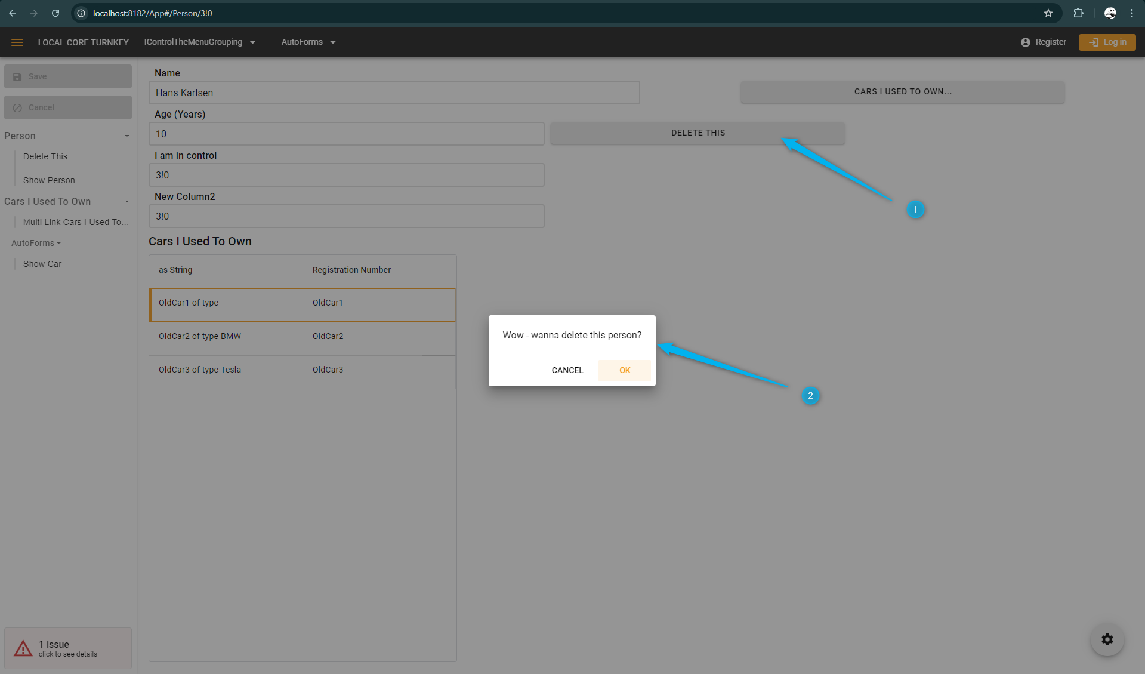Select Show Car in the sidebar

point(42,264)
